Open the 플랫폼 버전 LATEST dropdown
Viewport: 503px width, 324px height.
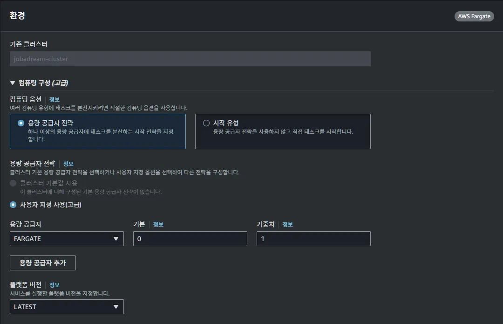67,307
